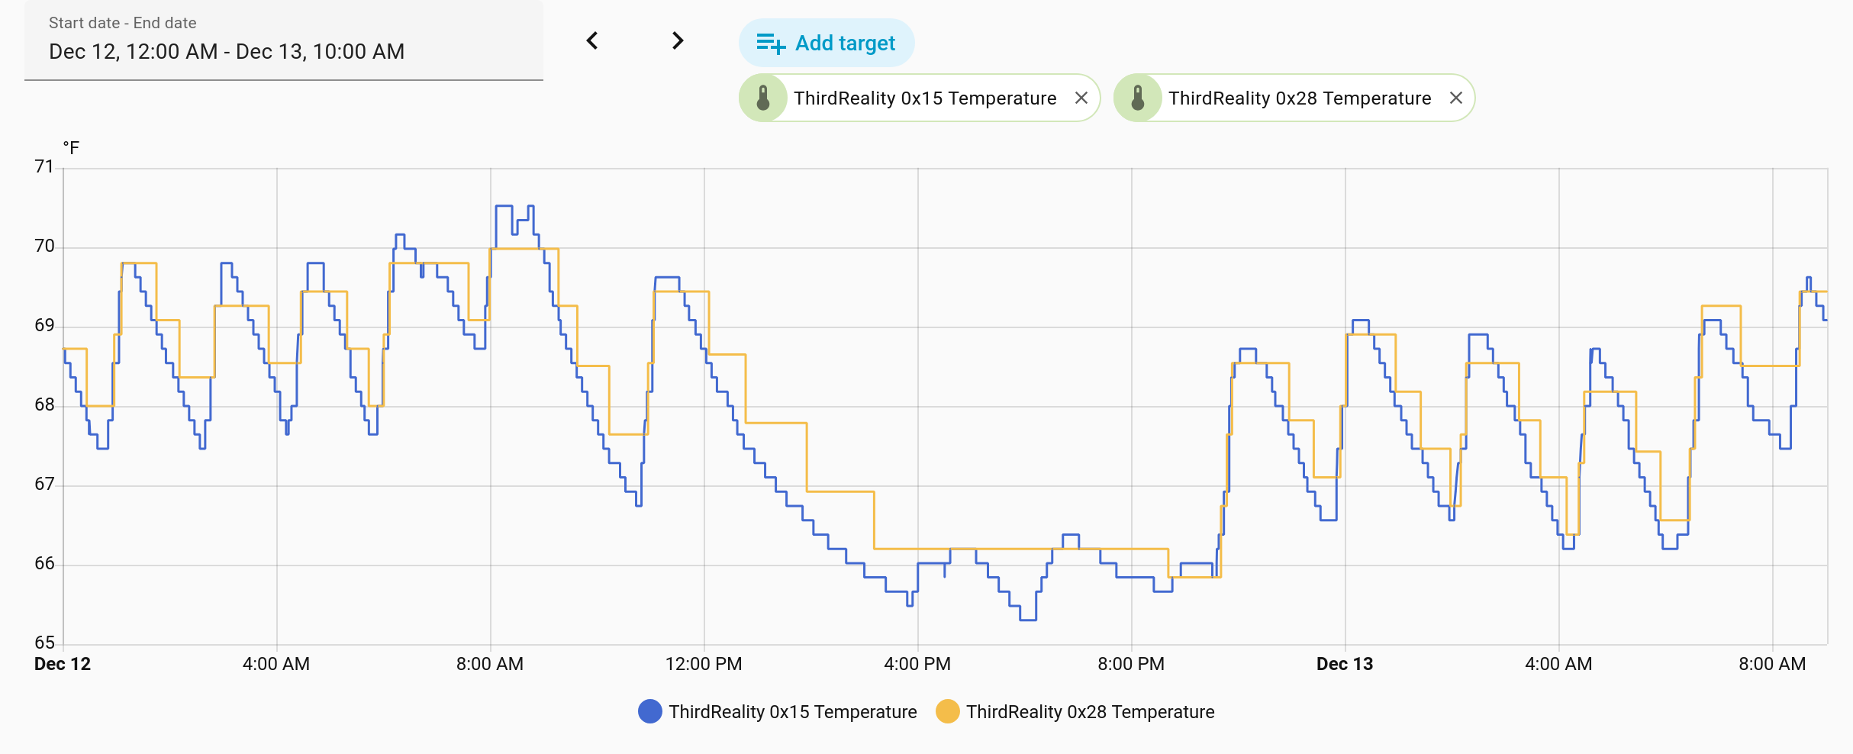Click the blue legend dot for 0x15
Screen dimensions: 1853x754
coord(650,711)
